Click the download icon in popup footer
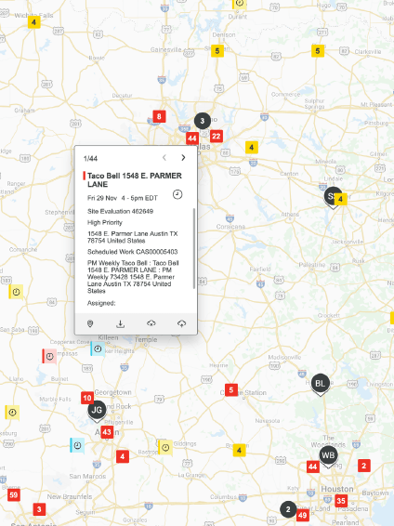Viewport: 394px width, 526px height. tap(121, 323)
